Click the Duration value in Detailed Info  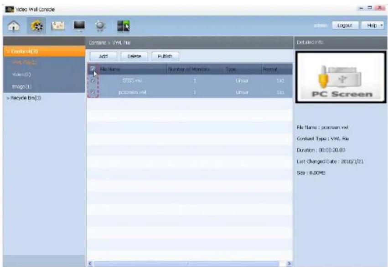coord(332,150)
